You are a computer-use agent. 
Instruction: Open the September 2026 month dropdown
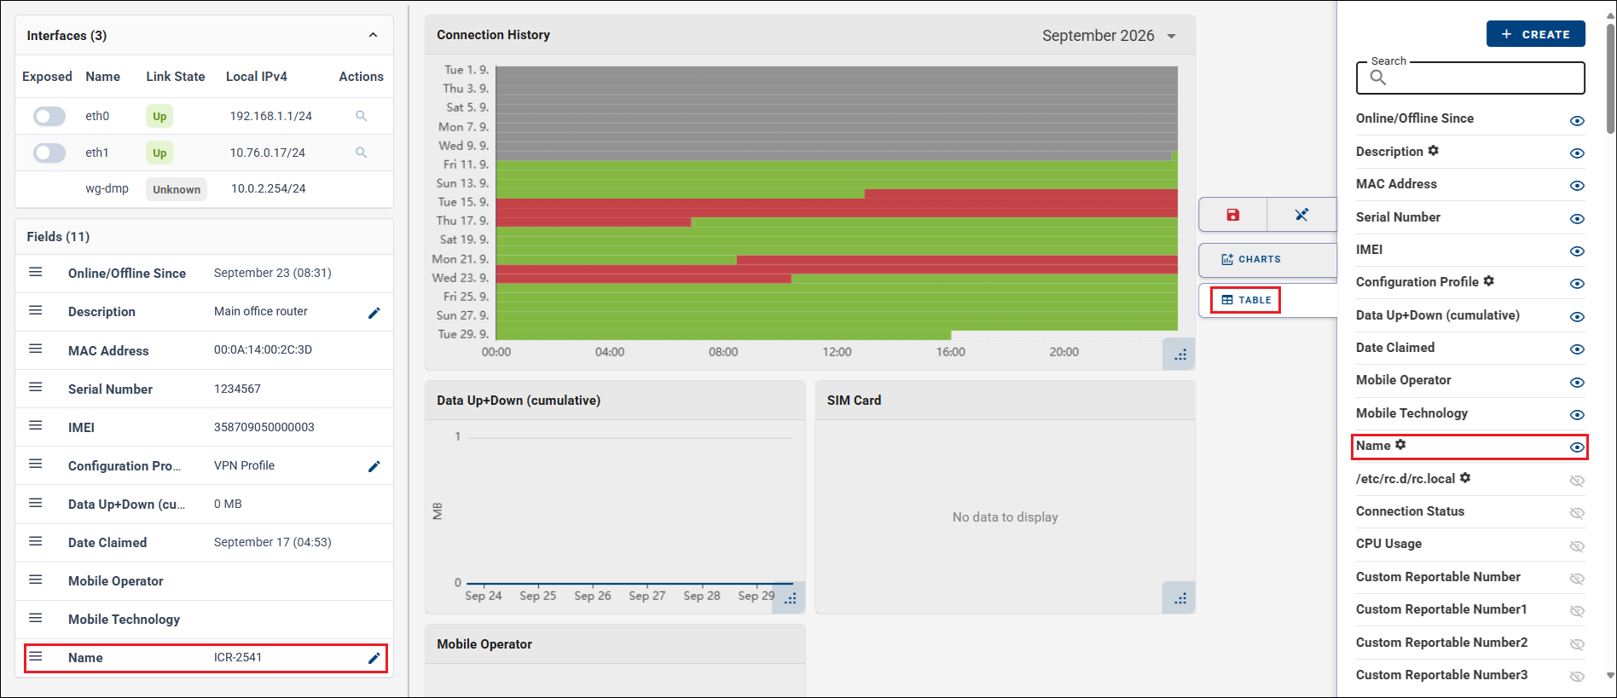1109,36
